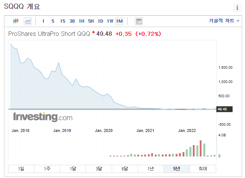
Task: Click the -500.00 price axis label
Action: (x=225, y=125)
